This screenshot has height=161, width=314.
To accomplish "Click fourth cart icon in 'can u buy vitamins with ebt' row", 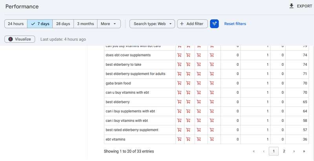I will click(212, 92).
